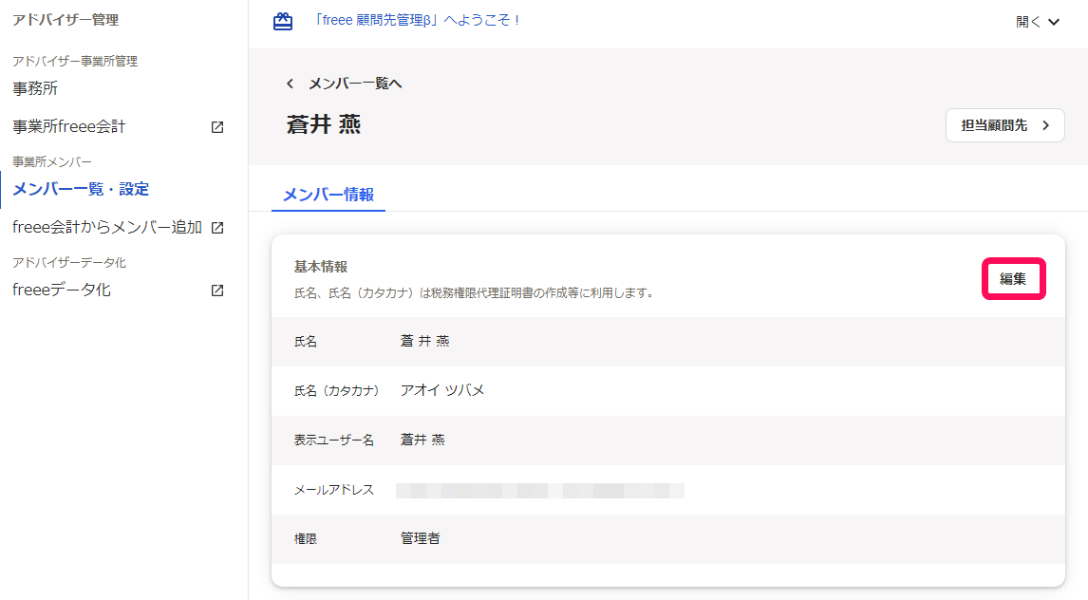Click the アドバイザーデータ化 section label
1088x600 pixels.
(x=69, y=262)
